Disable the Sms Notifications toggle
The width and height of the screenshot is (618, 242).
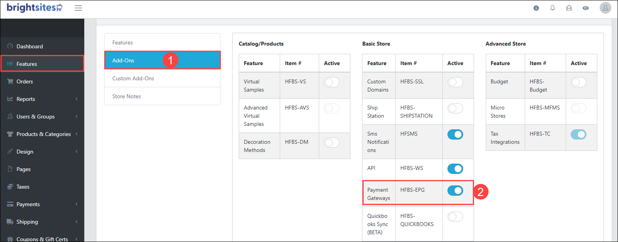click(x=455, y=134)
